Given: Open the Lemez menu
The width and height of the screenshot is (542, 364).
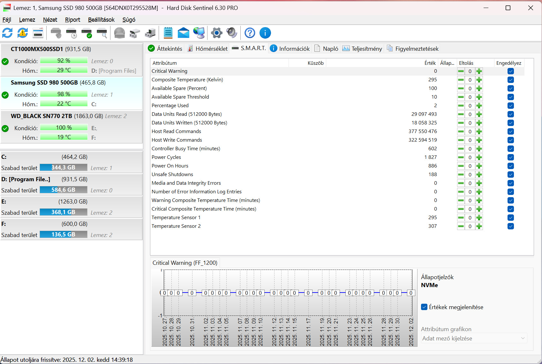Looking at the screenshot, I should tap(27, 20).
